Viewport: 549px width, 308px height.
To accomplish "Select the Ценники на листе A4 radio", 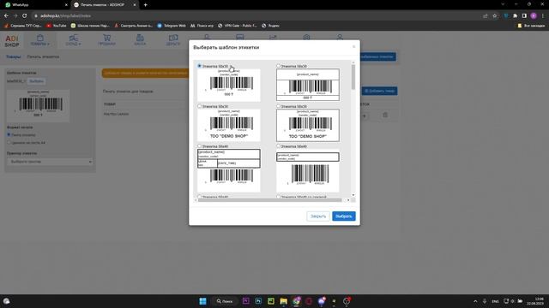I will point(9,143).
